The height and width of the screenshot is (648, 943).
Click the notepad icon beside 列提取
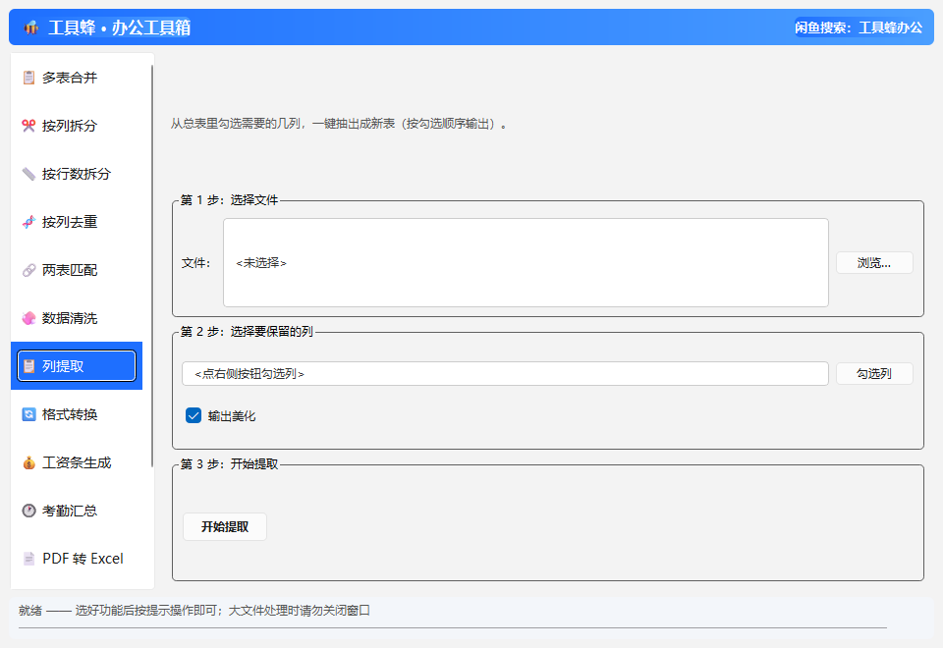click(28, 366)
